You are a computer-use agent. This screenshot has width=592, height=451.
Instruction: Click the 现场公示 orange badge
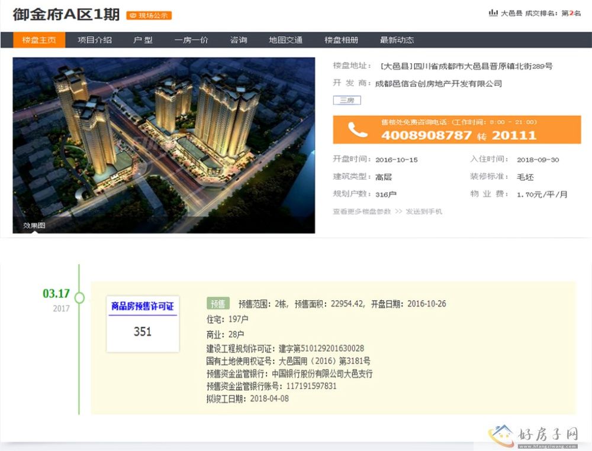point(149,15)
